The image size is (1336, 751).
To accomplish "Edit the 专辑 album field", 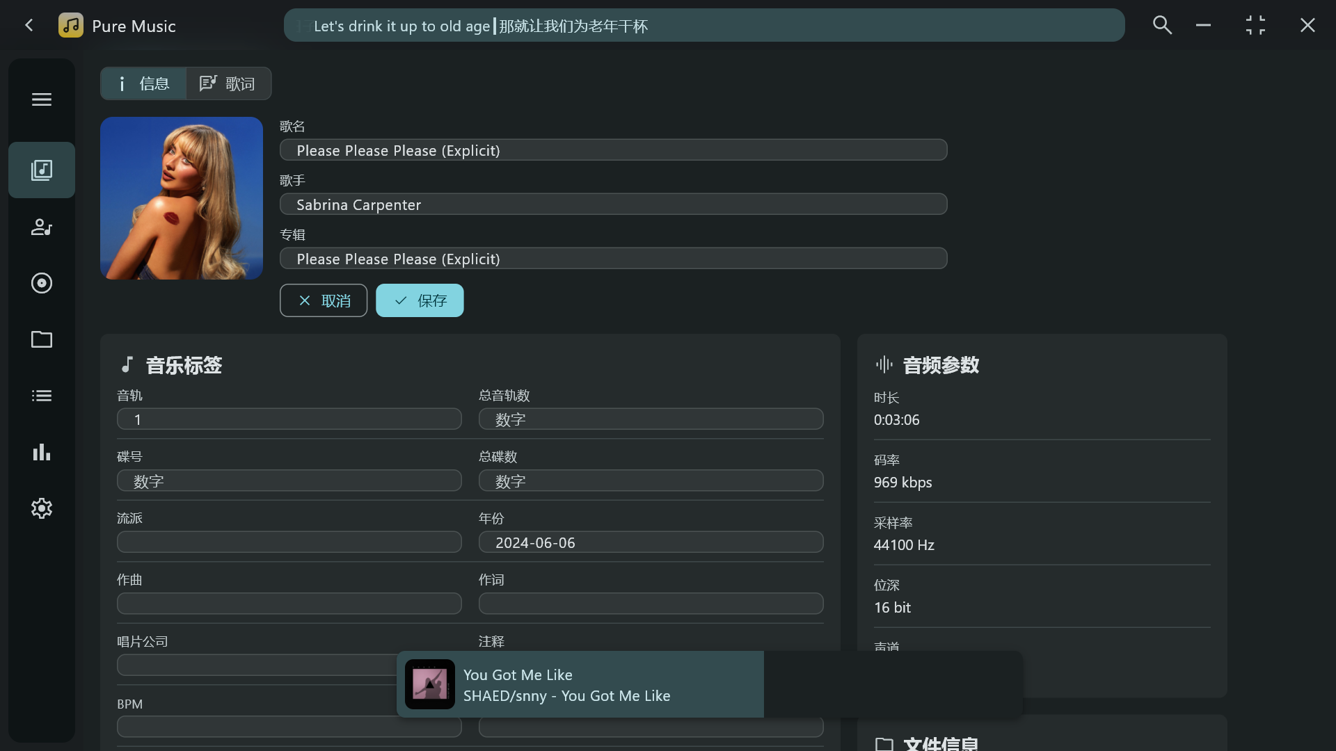I will pos(613,259).
